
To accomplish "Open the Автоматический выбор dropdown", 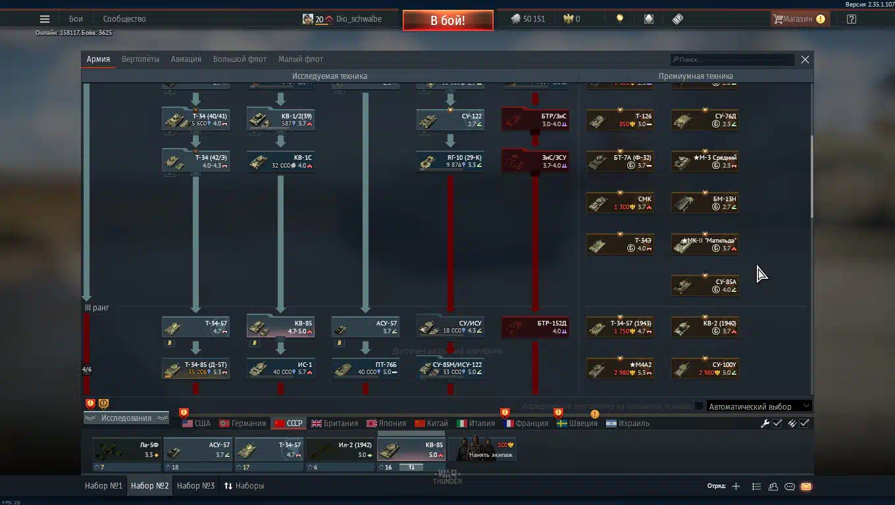I will 758,406.
